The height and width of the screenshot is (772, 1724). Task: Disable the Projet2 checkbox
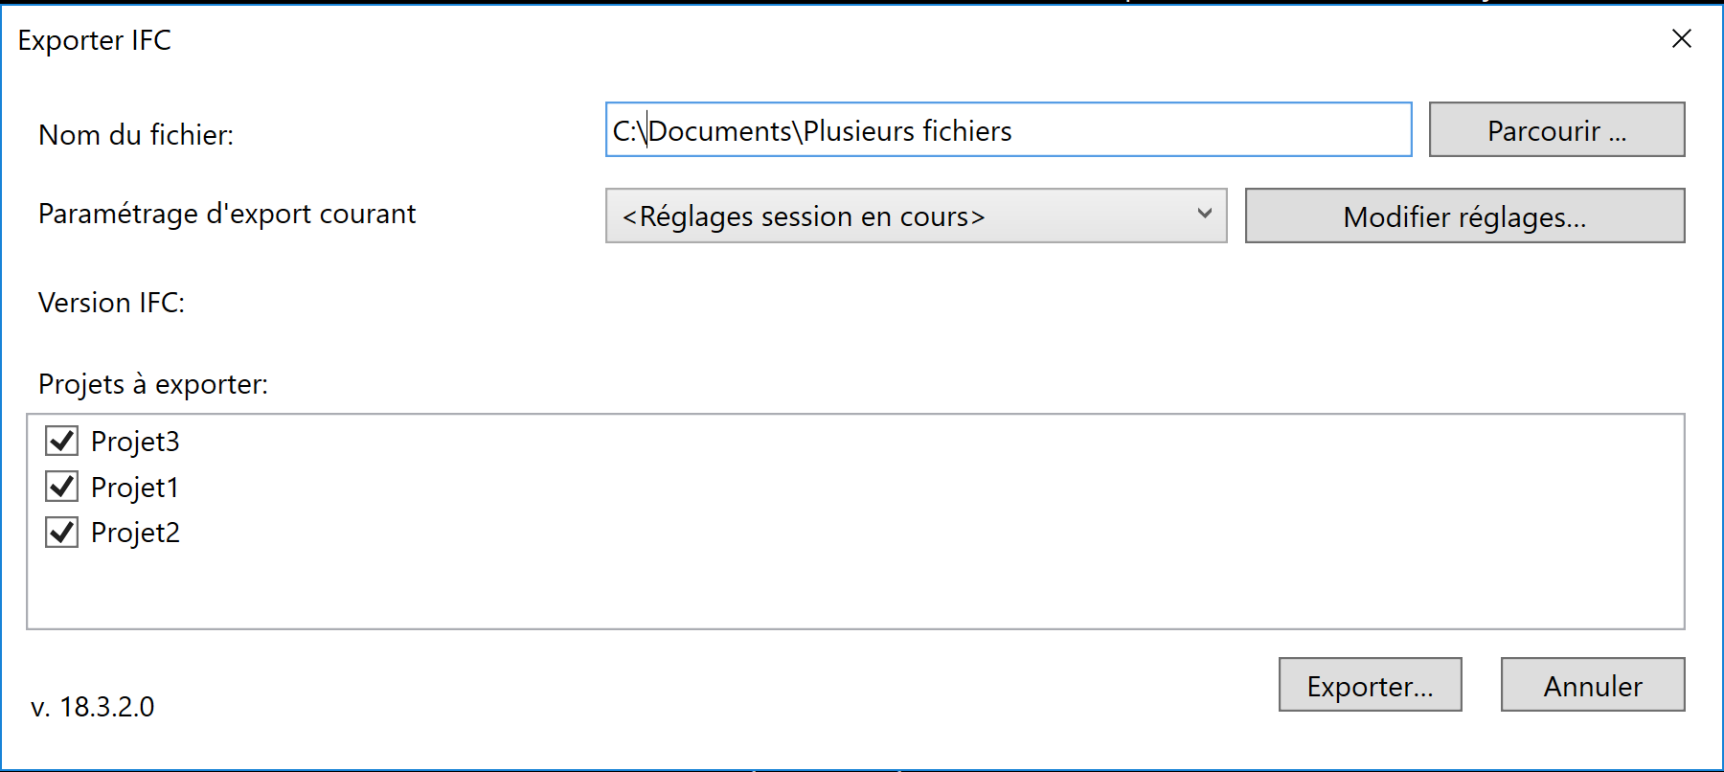point(62,532)
